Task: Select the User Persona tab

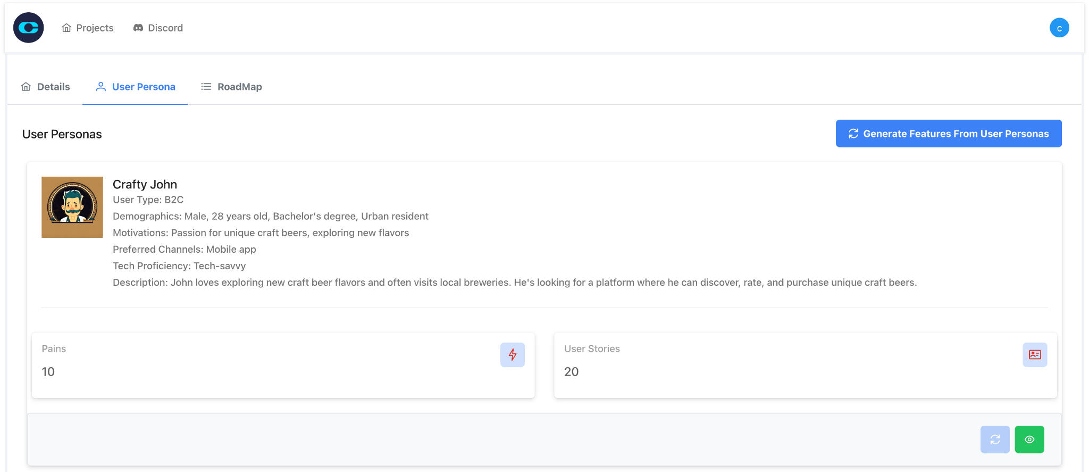Action: tap(136, 87)
